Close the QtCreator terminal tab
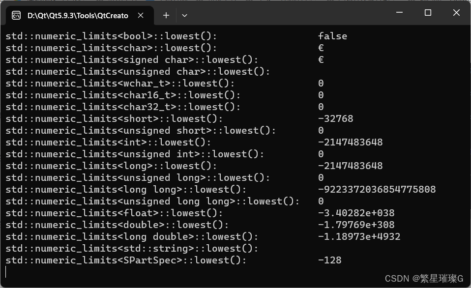 pyautogui.click(x=140, y=15)
